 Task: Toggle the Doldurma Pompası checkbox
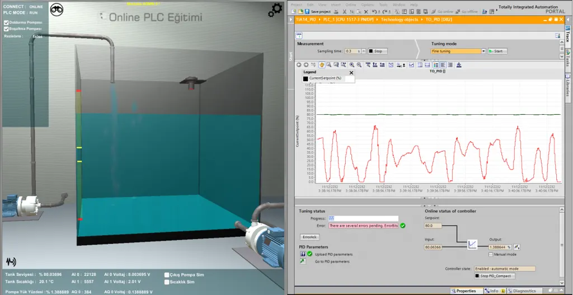tap(6, 22)
